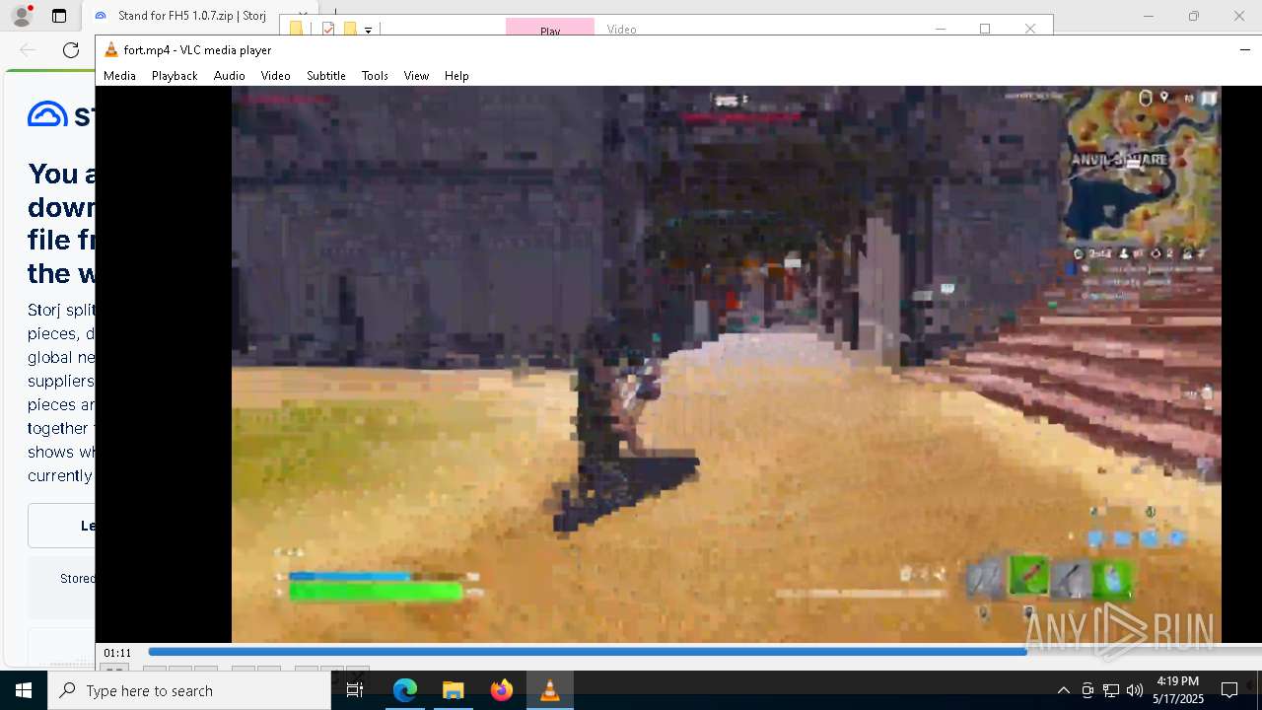The image size is (1262, 710).
Task: Click properties checkmark icon in Explorer quick access
Action: (328, 29)
